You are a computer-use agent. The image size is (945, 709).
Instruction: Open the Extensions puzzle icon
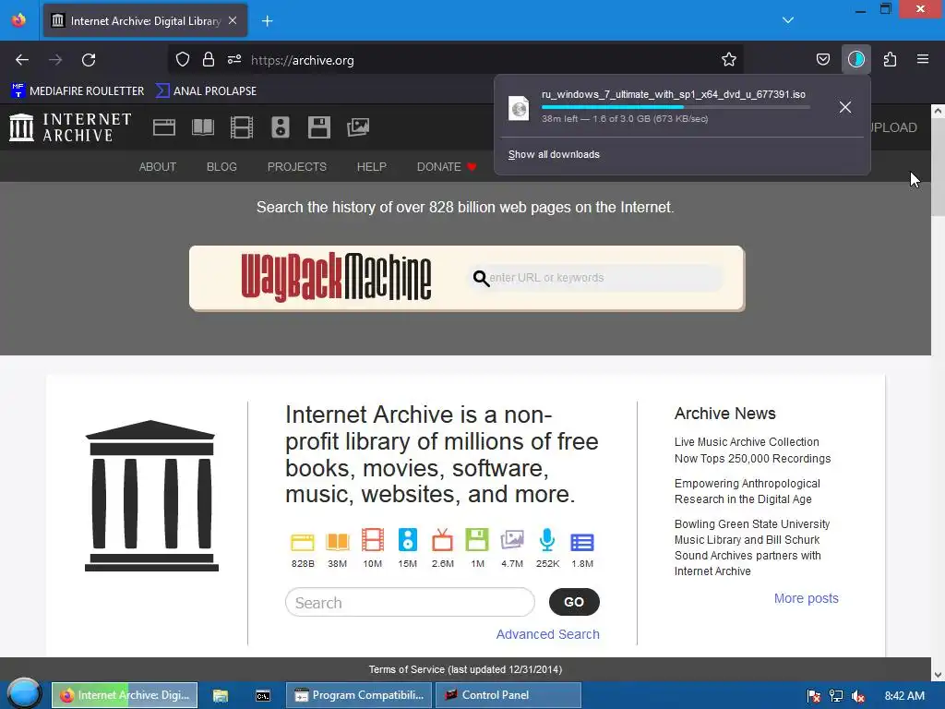click(890, 60)
